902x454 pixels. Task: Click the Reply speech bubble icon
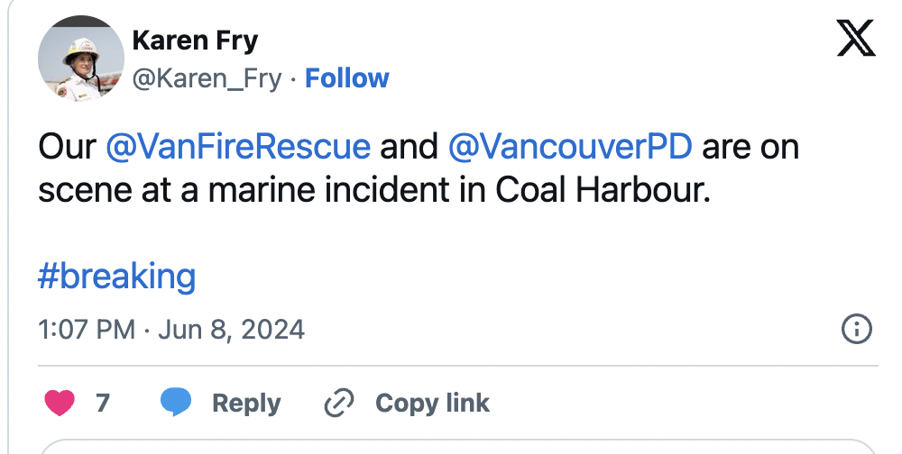[x=176, y=403]
